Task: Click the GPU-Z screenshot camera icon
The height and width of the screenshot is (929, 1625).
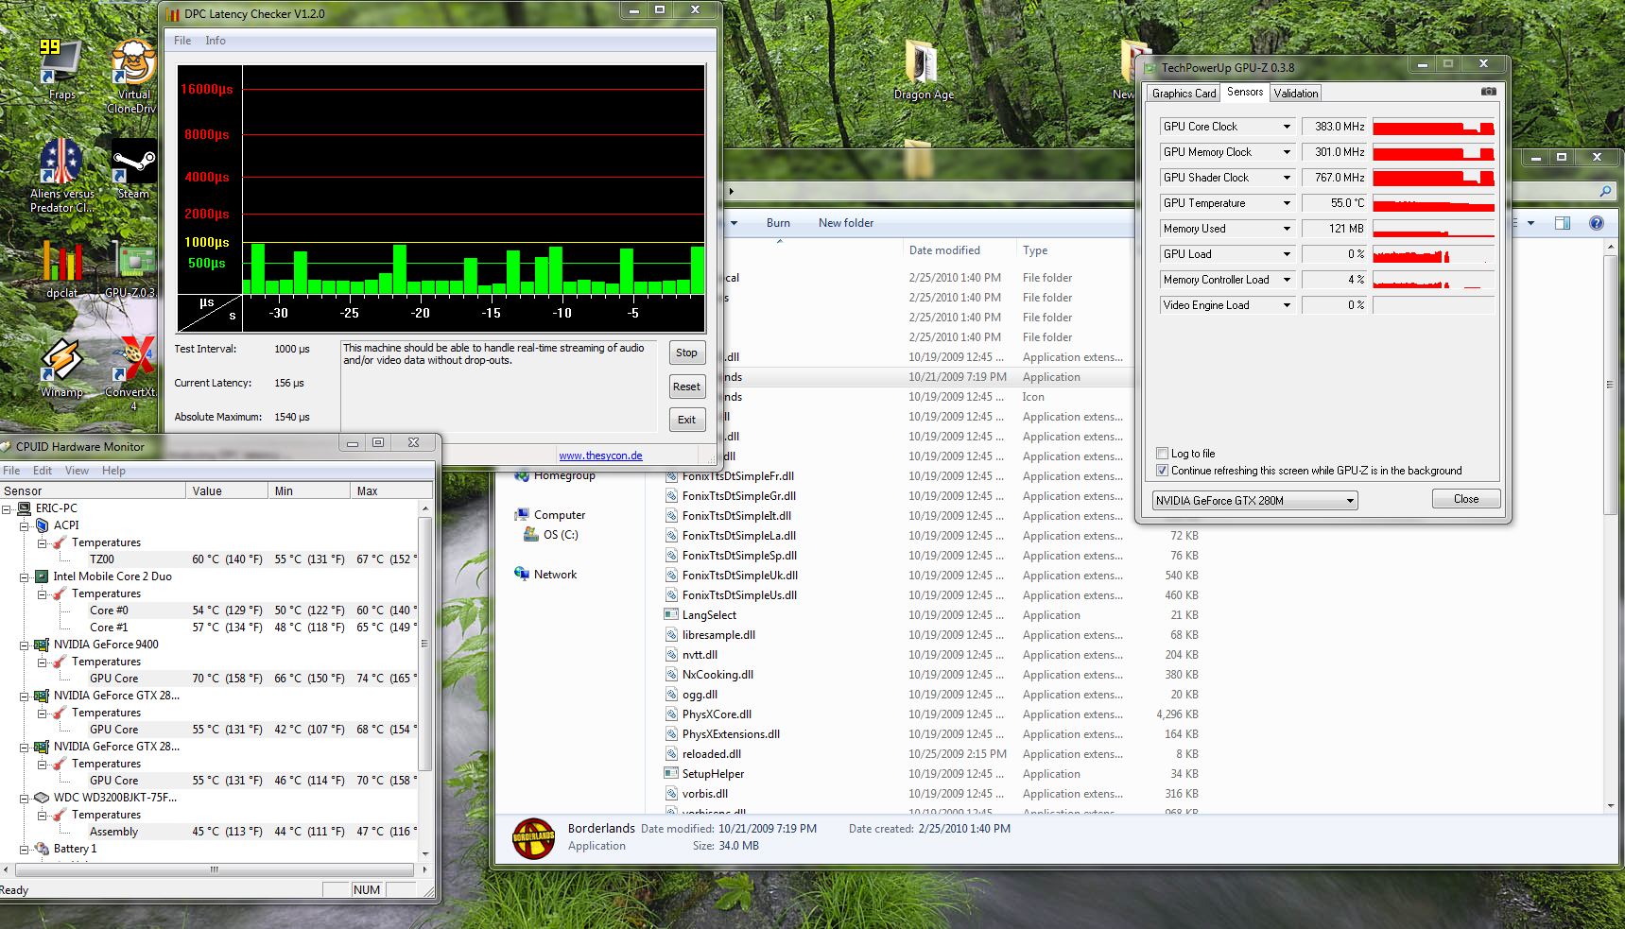Action: point(1489,92)
